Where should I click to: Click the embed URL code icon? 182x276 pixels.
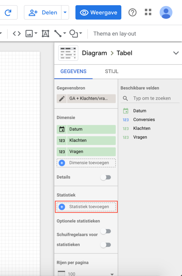tap(17, 34)
